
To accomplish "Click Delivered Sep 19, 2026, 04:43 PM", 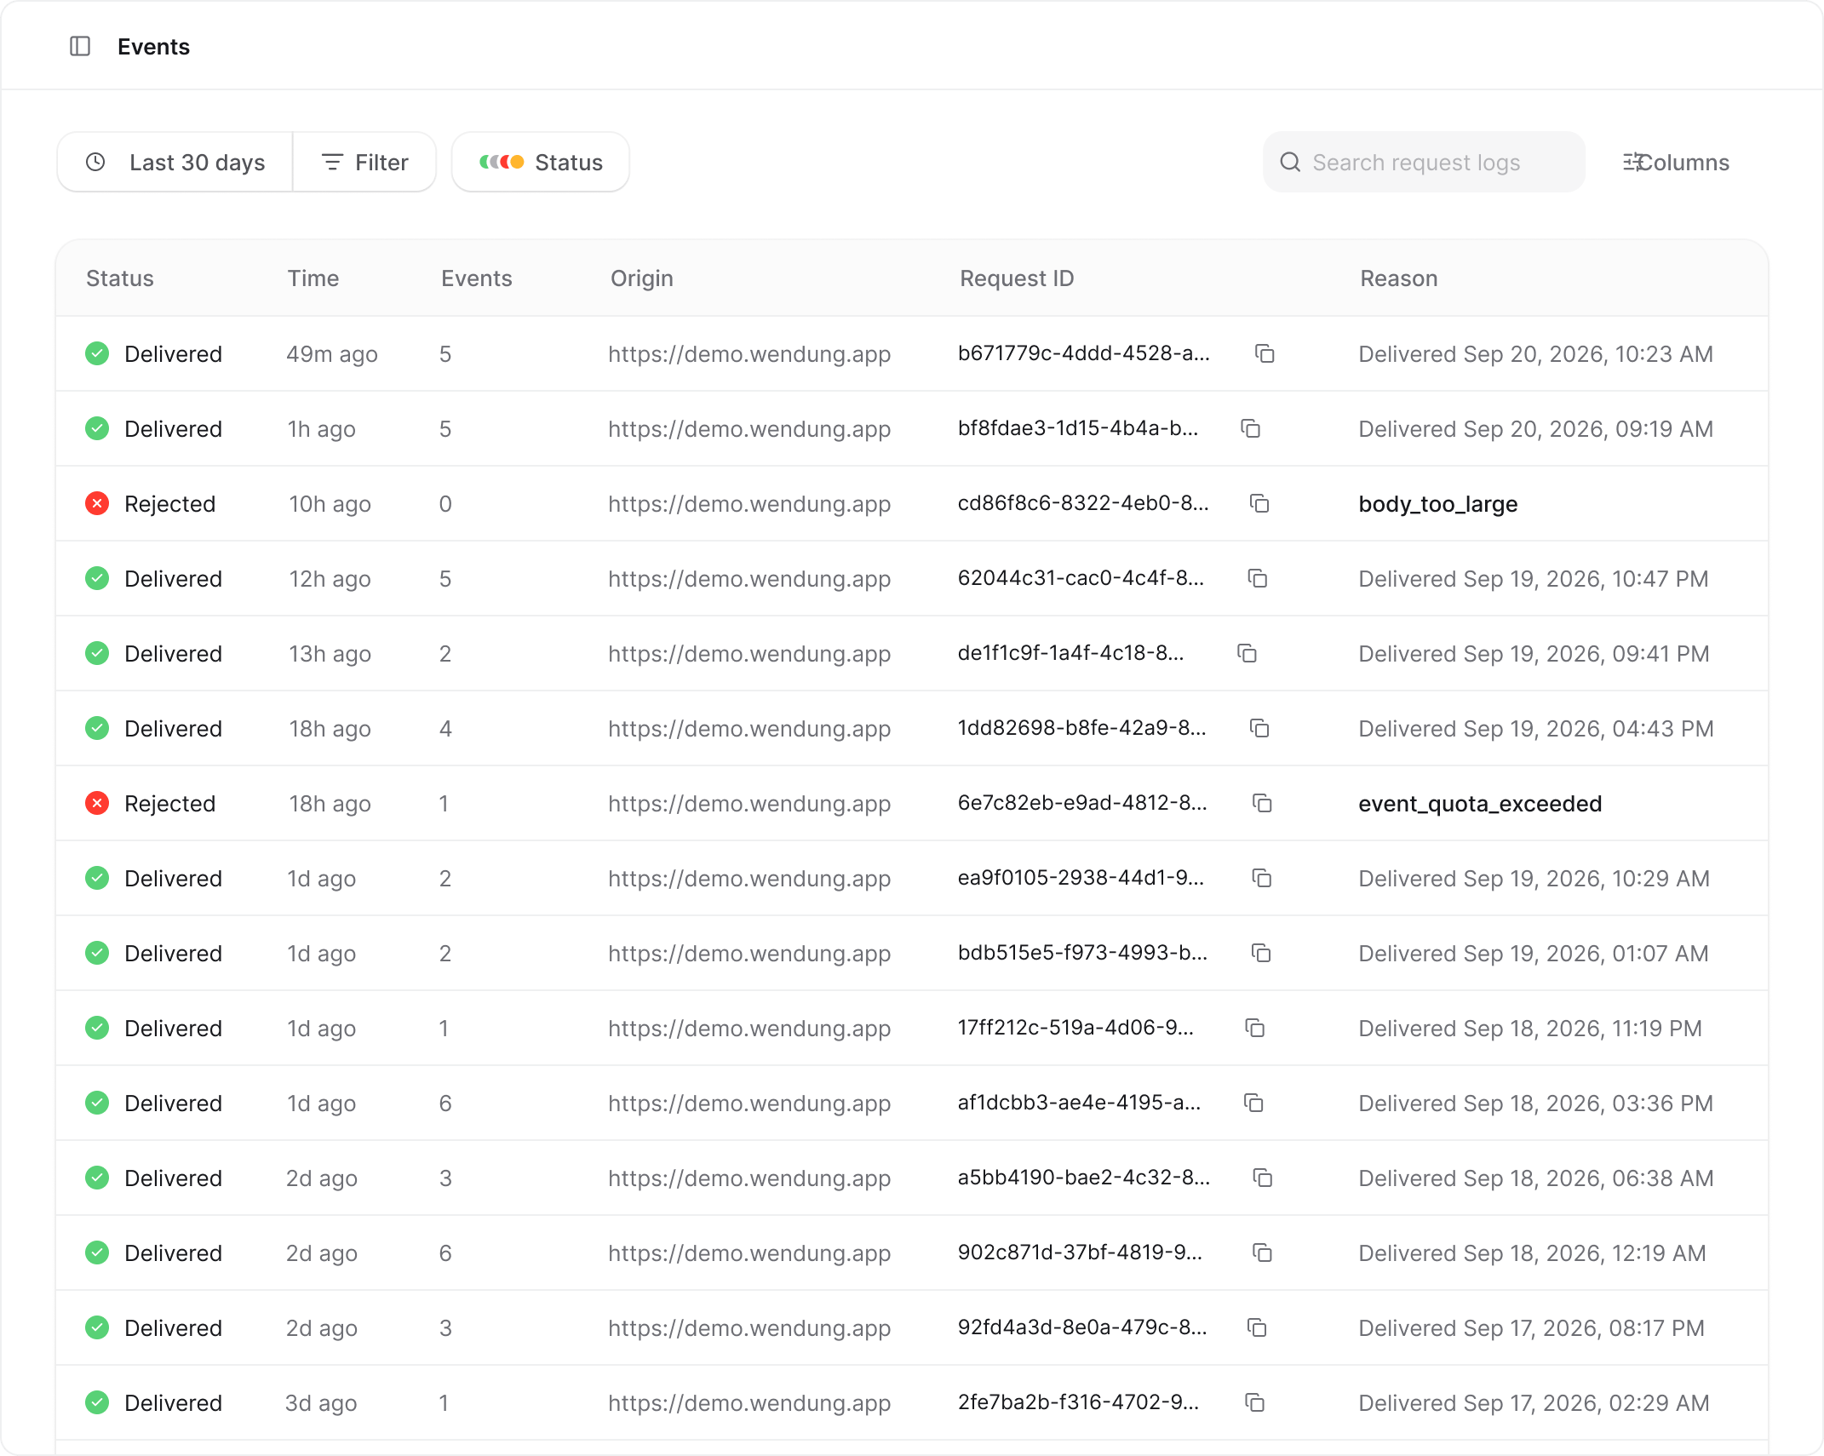I will [1535, 729].
